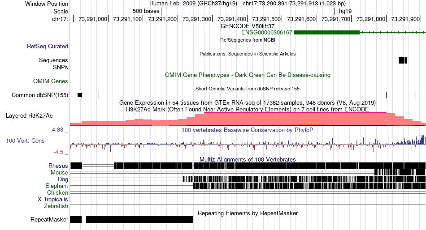Click the Short Genetic Variants dbSNP title
Viewport: 426px width, 230px height.
pos(248,89)
